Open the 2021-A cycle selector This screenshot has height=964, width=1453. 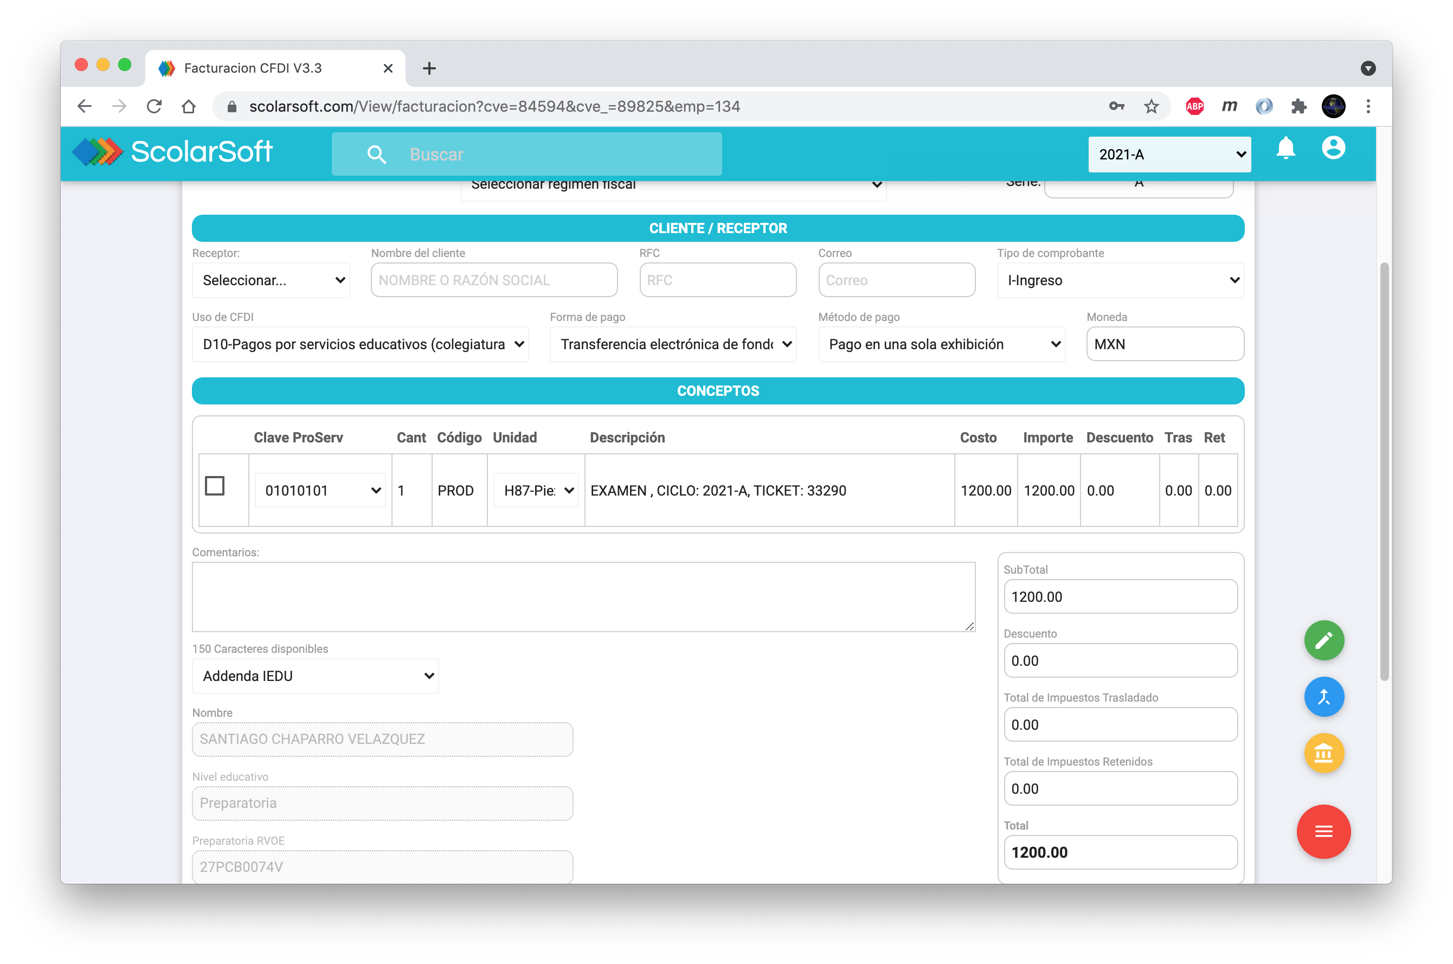[1168, 155]
